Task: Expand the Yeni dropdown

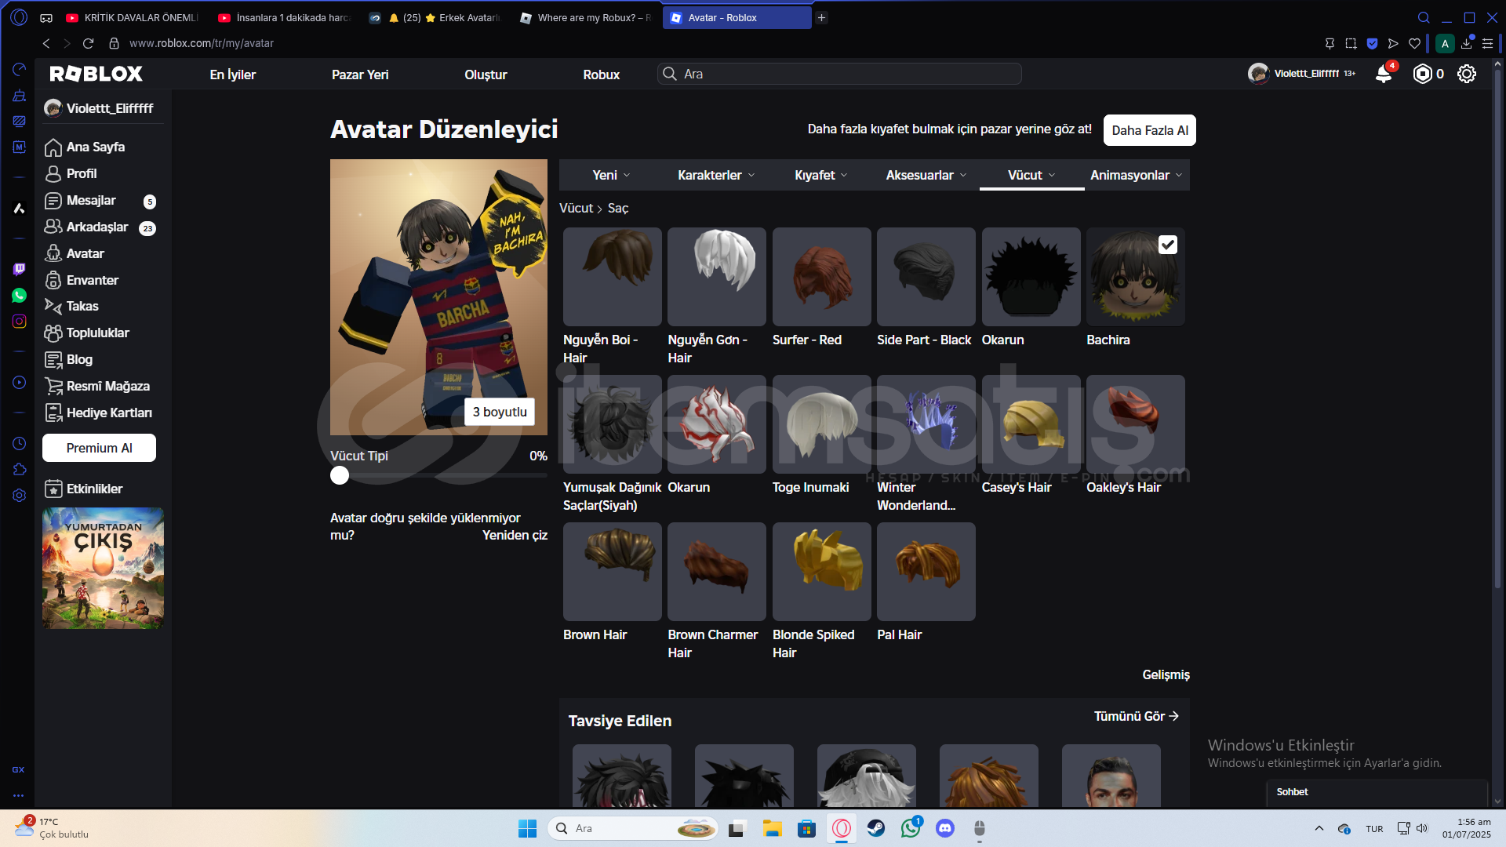Action: coord(611,175)
